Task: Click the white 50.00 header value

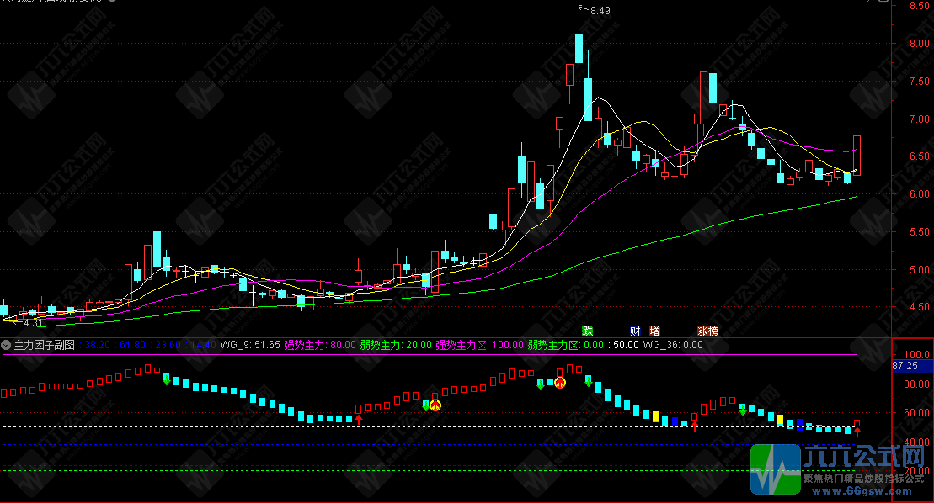Action: click(x=626, y=345)
